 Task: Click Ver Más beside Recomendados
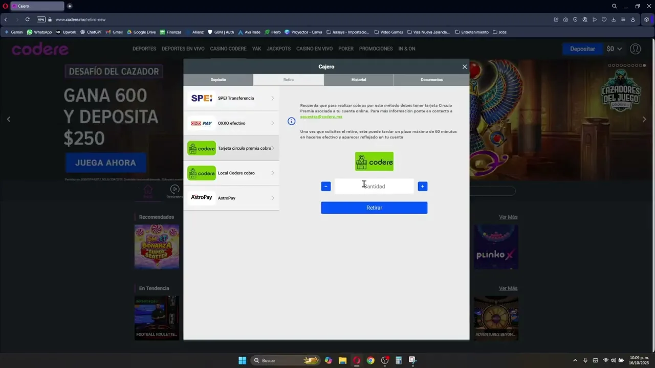[x=508, y=217]
